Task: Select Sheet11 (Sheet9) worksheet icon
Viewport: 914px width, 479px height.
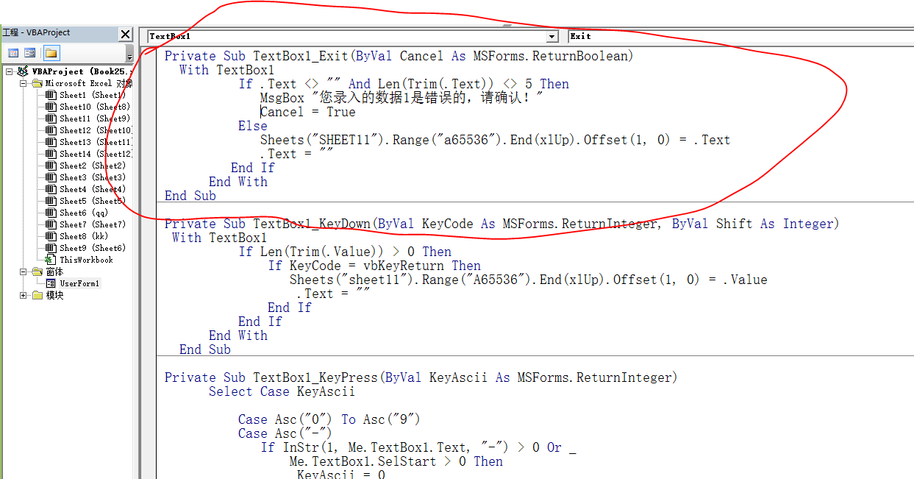Action: (x=51, y=118)
